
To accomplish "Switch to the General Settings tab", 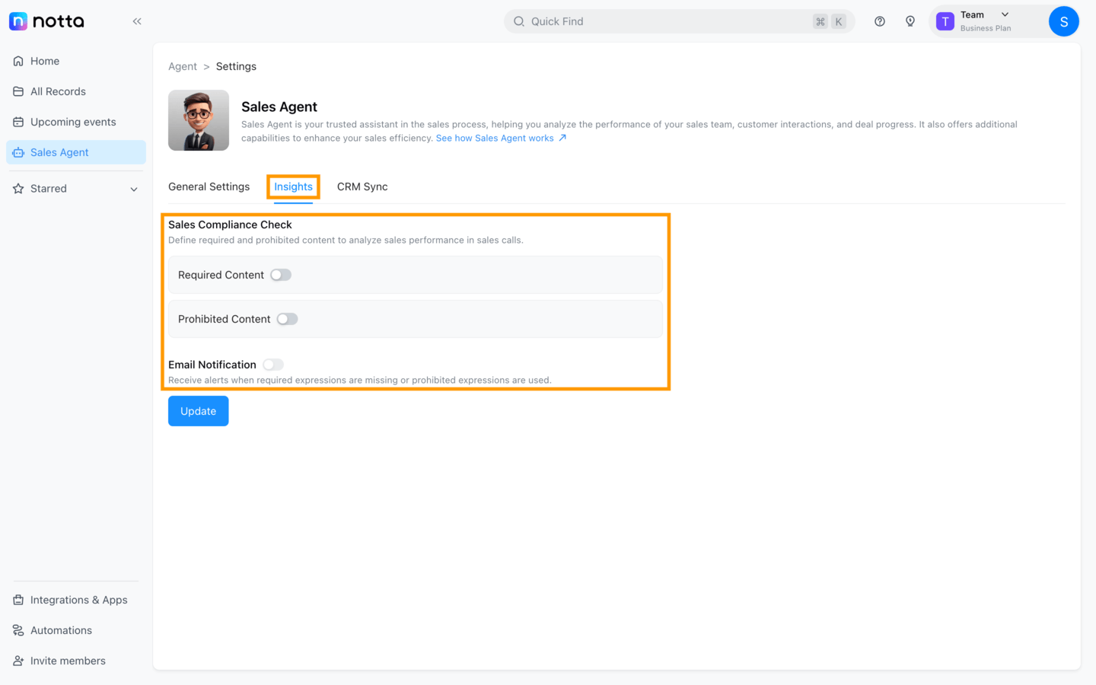I will click(x=209, y=186).
